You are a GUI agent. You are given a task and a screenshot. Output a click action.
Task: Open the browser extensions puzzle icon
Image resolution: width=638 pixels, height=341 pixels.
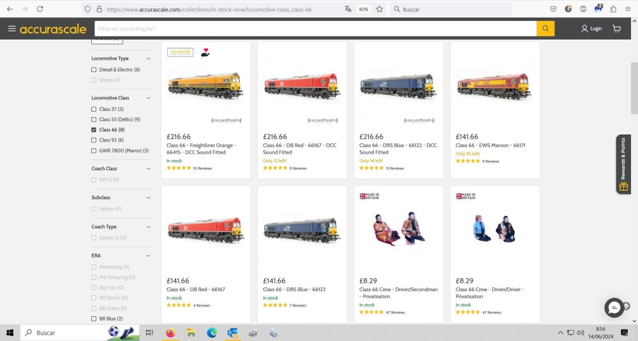(x=613, y=9)
